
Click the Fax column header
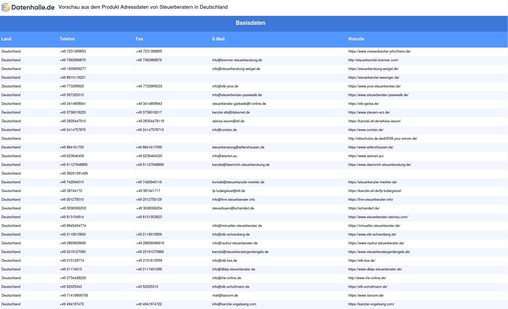tap(139, 39)
